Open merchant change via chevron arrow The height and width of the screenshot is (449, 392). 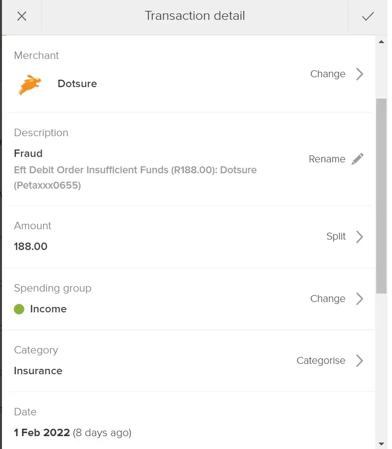(x=360, y=74)
